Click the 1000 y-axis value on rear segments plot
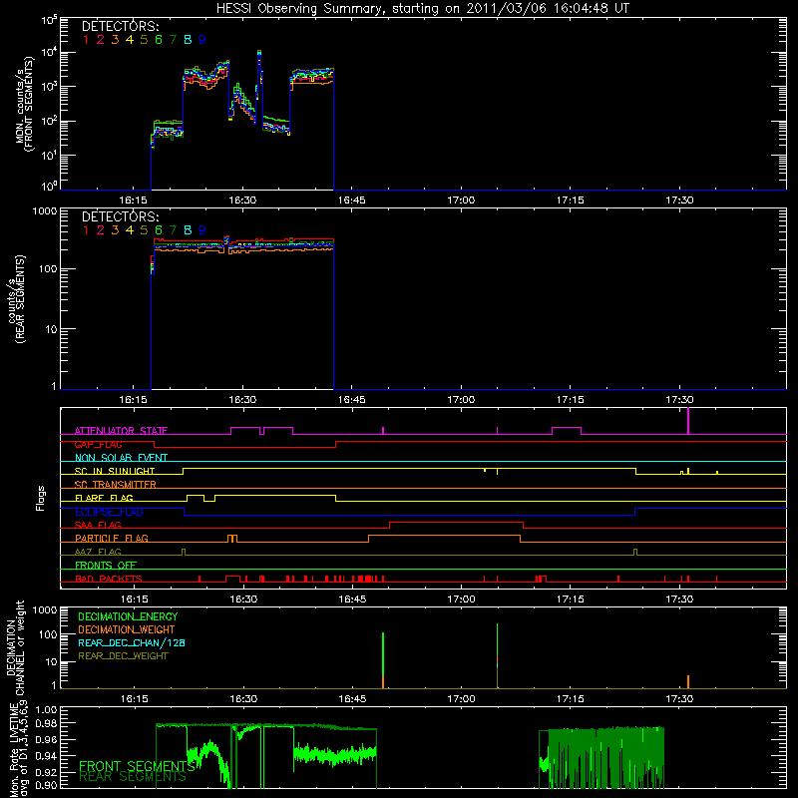Image resolution: width=798 pixels, height=798 pixels. (x=45, y=210)
